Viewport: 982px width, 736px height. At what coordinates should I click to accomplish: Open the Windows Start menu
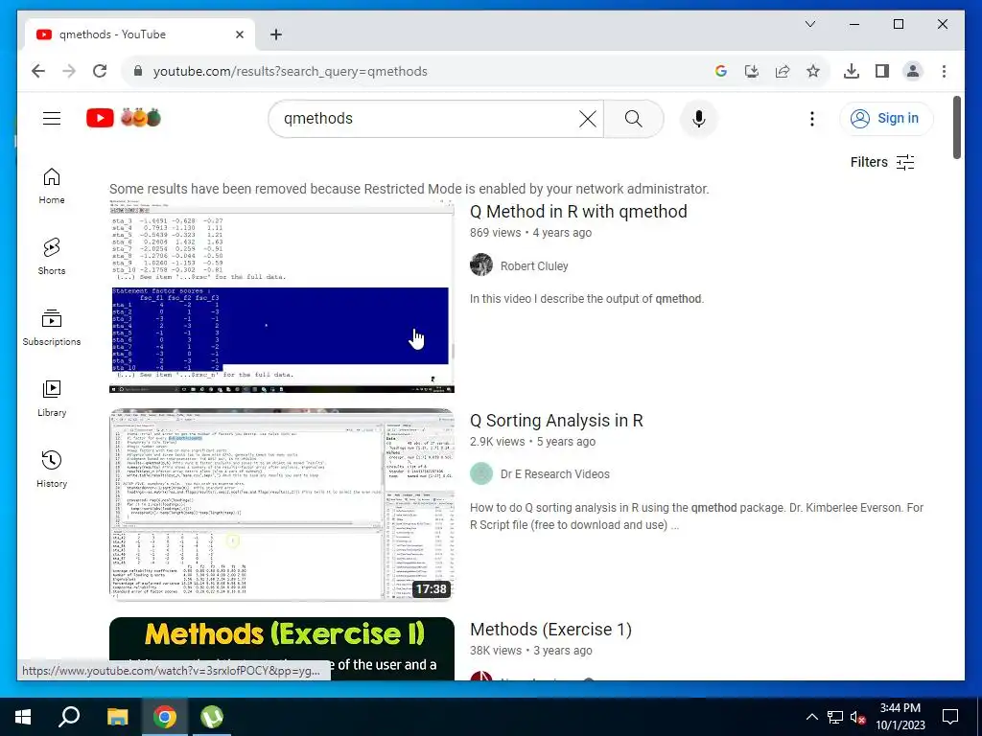coord(23,717)
